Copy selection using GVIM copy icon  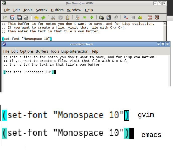61,18
